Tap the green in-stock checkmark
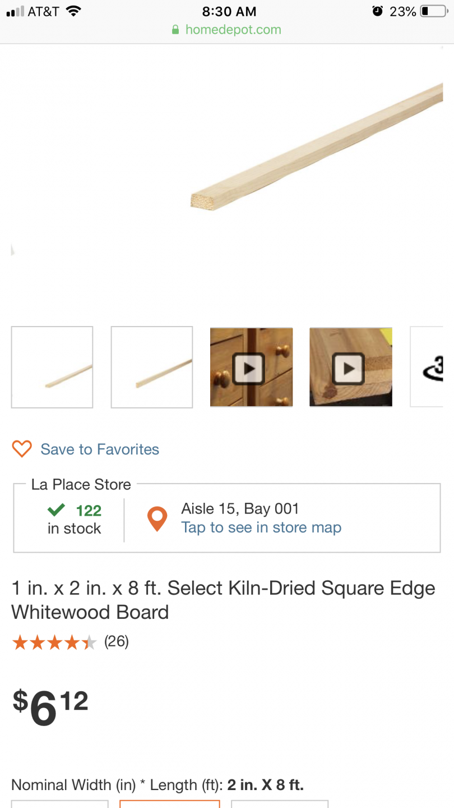The height and width of the screenshot is (808, 454). click(x=56, y=510)
